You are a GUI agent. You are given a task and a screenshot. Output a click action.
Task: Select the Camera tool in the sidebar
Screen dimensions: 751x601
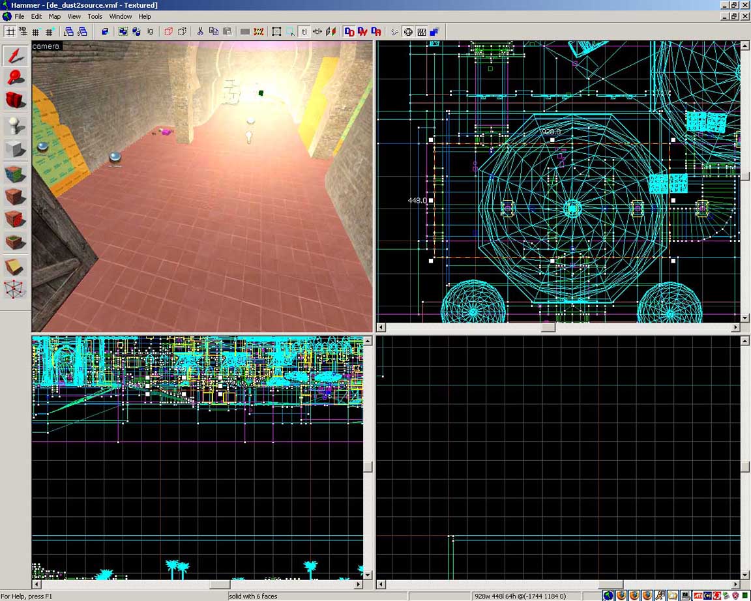coord(16,100)
